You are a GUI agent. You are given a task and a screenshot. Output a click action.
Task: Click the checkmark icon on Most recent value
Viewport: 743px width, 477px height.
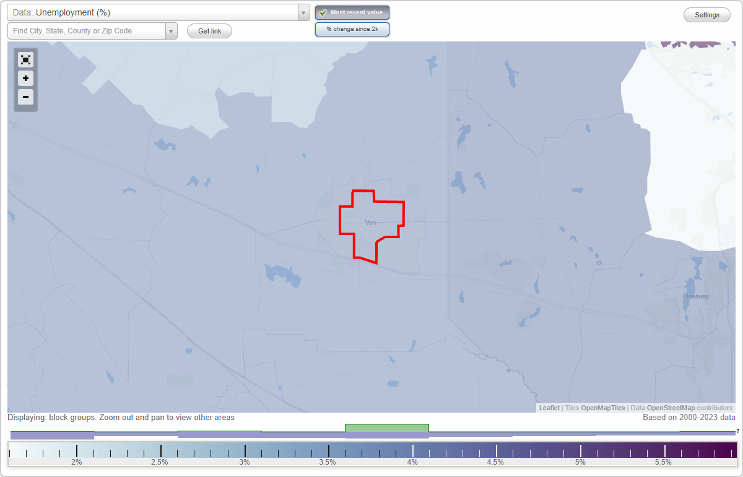(323, 12)
